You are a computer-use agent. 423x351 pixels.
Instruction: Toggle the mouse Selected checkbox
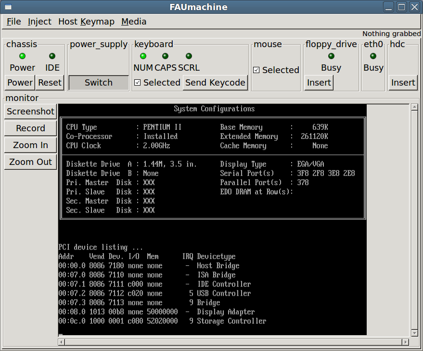256,70
